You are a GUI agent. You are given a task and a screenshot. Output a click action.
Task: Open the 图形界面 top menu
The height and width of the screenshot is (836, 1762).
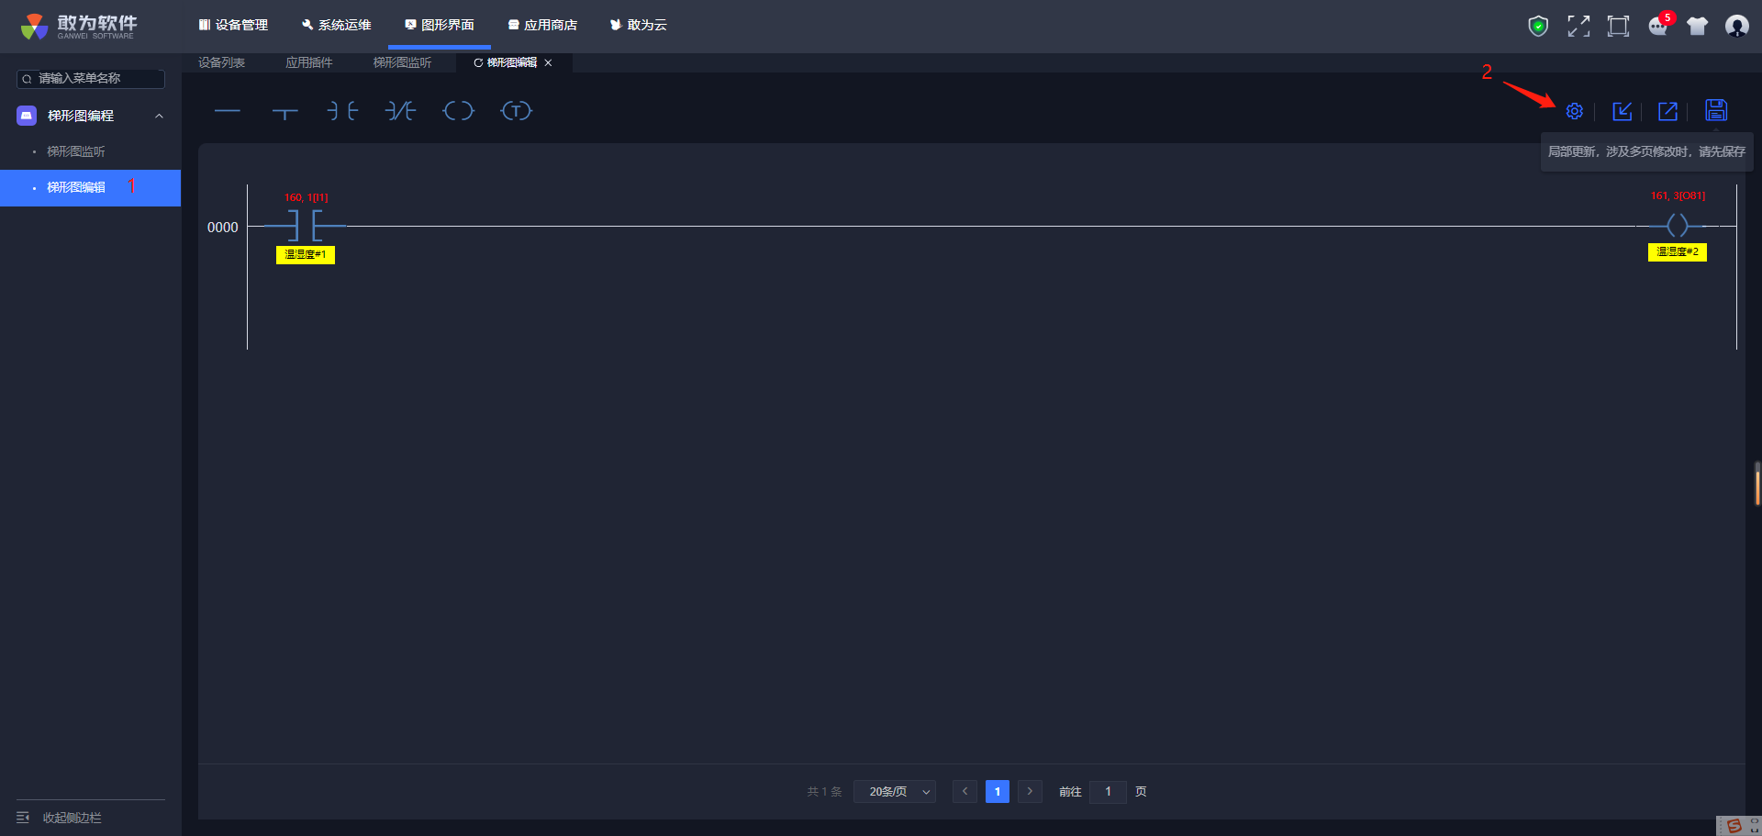[x=440, y=25]
